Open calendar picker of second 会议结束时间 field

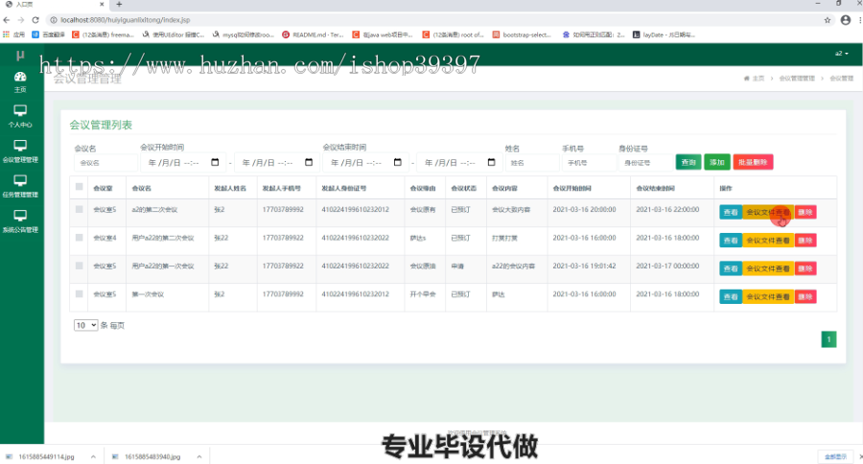click(492, 162)
